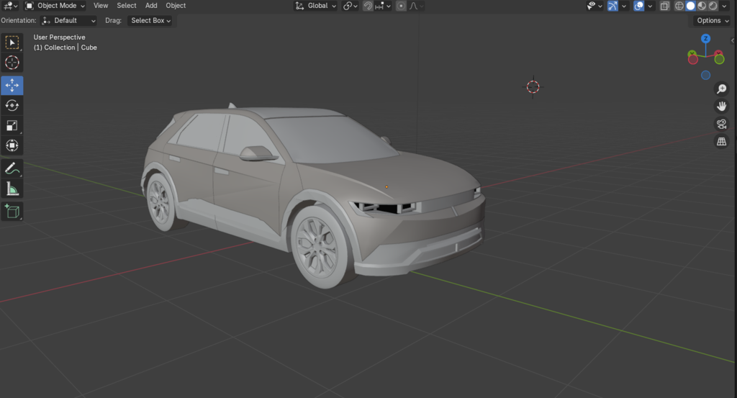
Task: Click the Options button
Action: pos(712,21)
